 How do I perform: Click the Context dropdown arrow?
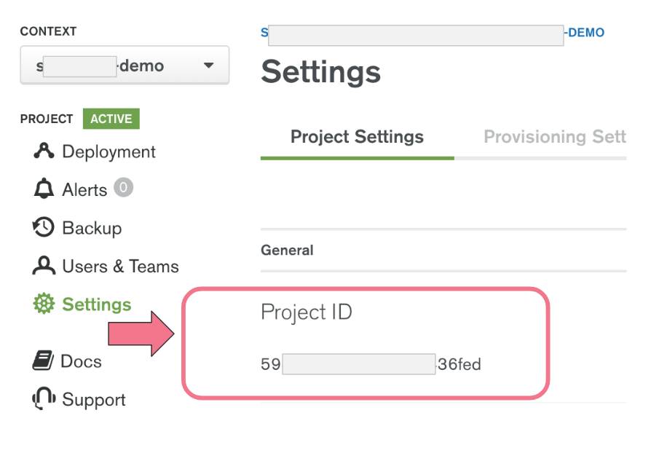209,66
